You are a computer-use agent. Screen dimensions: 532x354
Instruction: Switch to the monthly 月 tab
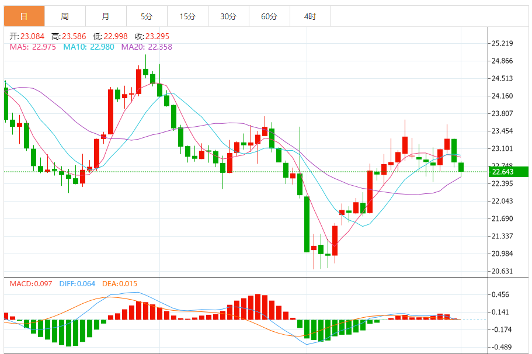pos(106,16)
